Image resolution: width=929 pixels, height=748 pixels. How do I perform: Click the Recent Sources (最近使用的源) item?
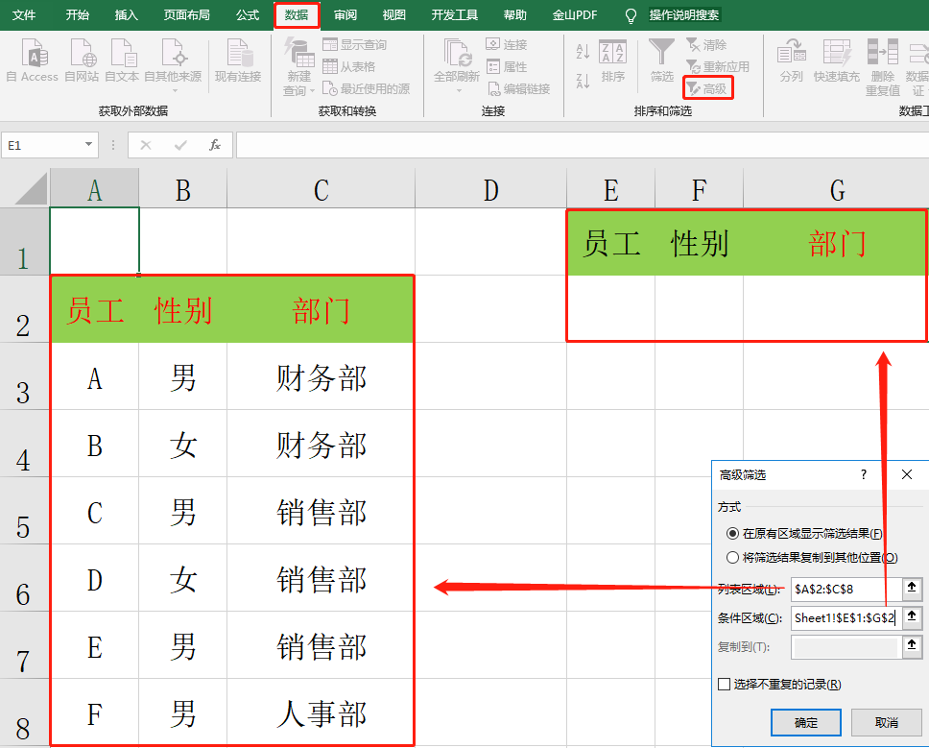pyautogui.click(x=367, y=89)
